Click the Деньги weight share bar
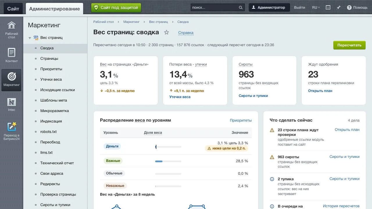This screenshot has height=209, width=372. point(168,147)
